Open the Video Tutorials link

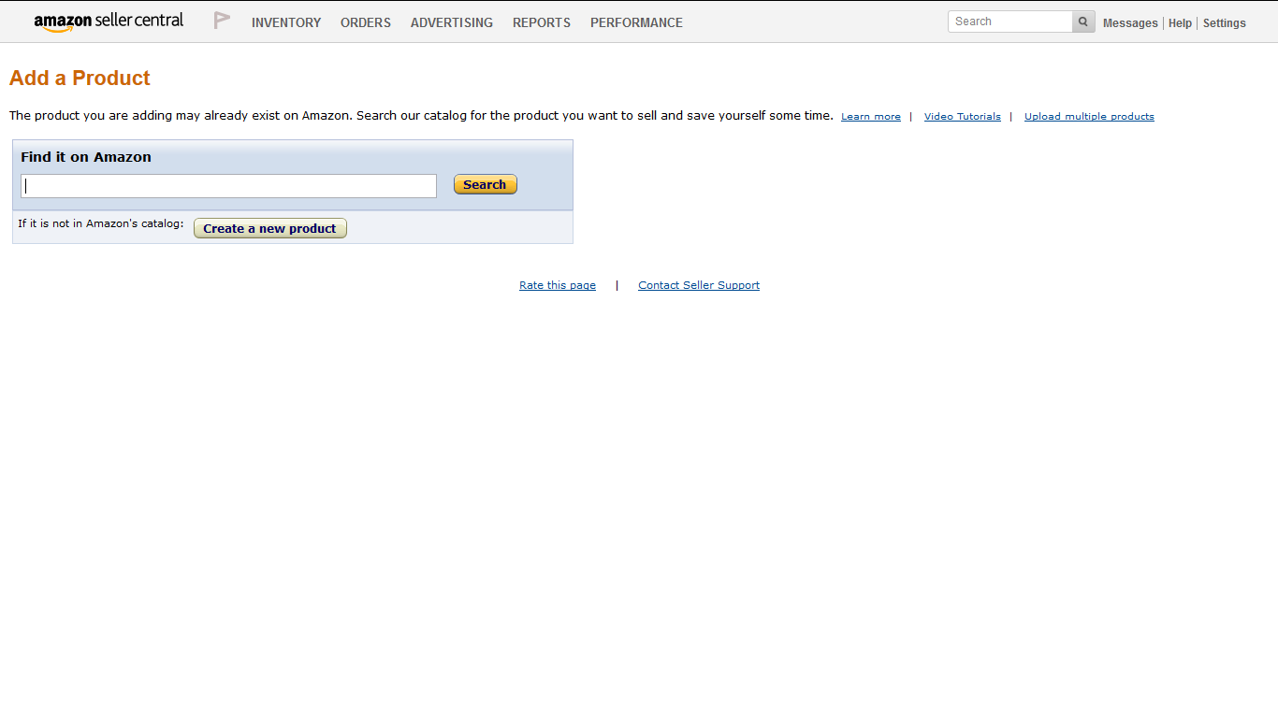tap(963, 117)
